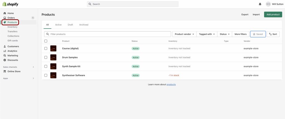Screen dimensions: 285x119
Task: Click the Online Store icon
Action: tap(5, 71)
